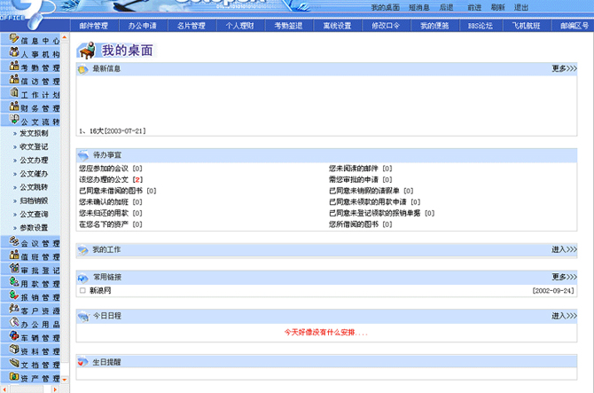The height and width of the screenshot is (393, 594).
Task: Collapse the 公文流转 sidebar section
Action: point(40,121)
